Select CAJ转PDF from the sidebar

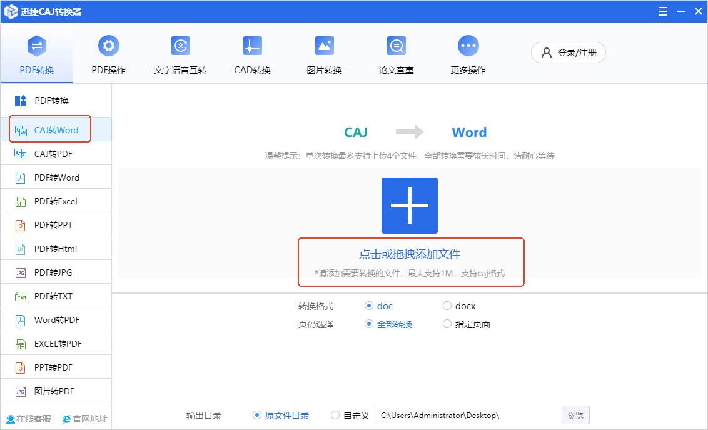(x=56, y=153)
